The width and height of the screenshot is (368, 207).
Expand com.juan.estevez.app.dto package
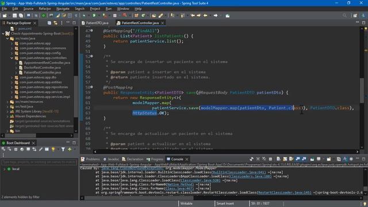pos(11,77)
